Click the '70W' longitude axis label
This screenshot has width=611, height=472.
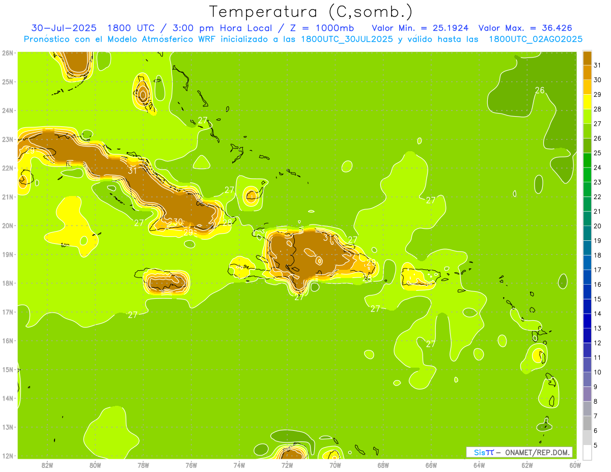(x=335, y=465)
